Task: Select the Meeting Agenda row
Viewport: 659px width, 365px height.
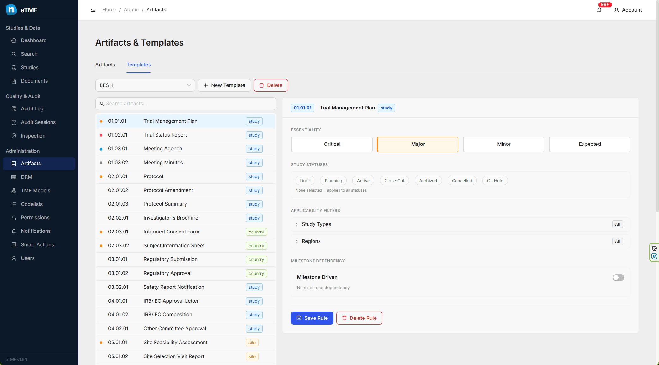Action: coord(186,149)
